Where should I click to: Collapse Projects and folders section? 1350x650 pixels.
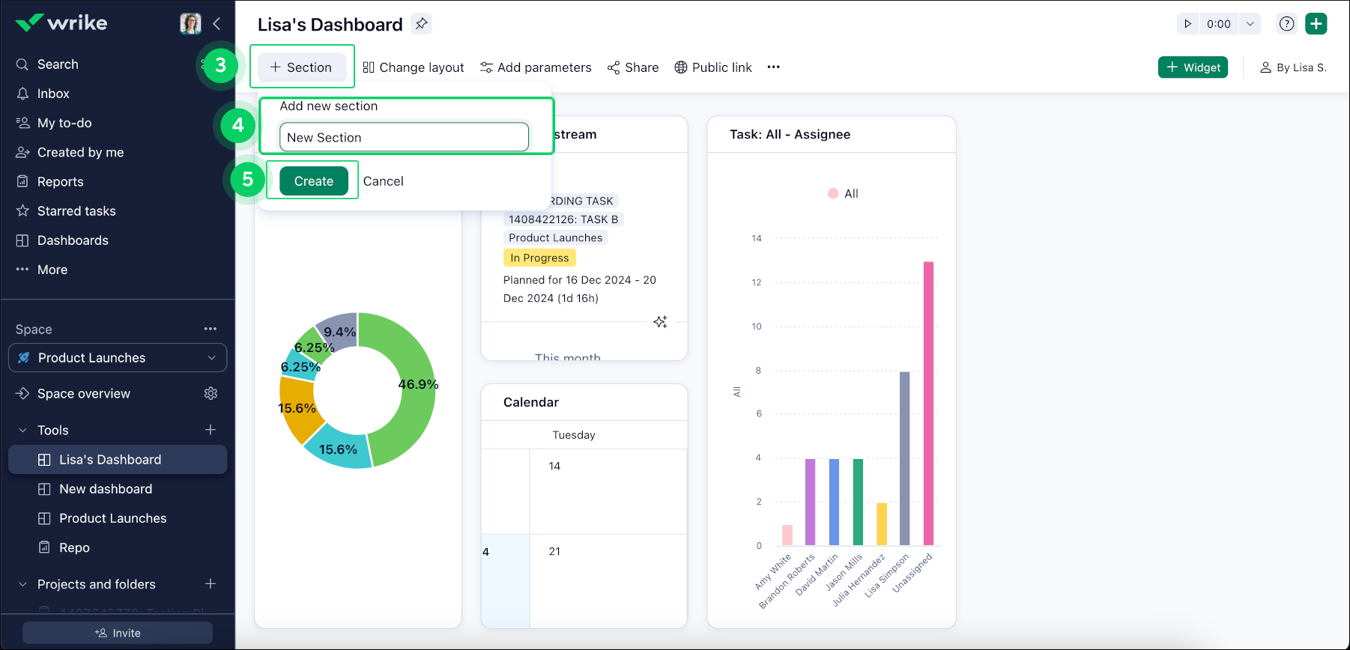(x=22, y=584)
